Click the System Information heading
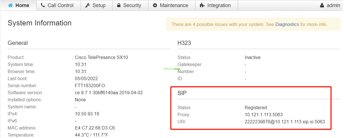This screenshot has height=138, width=344. (40, 23)
